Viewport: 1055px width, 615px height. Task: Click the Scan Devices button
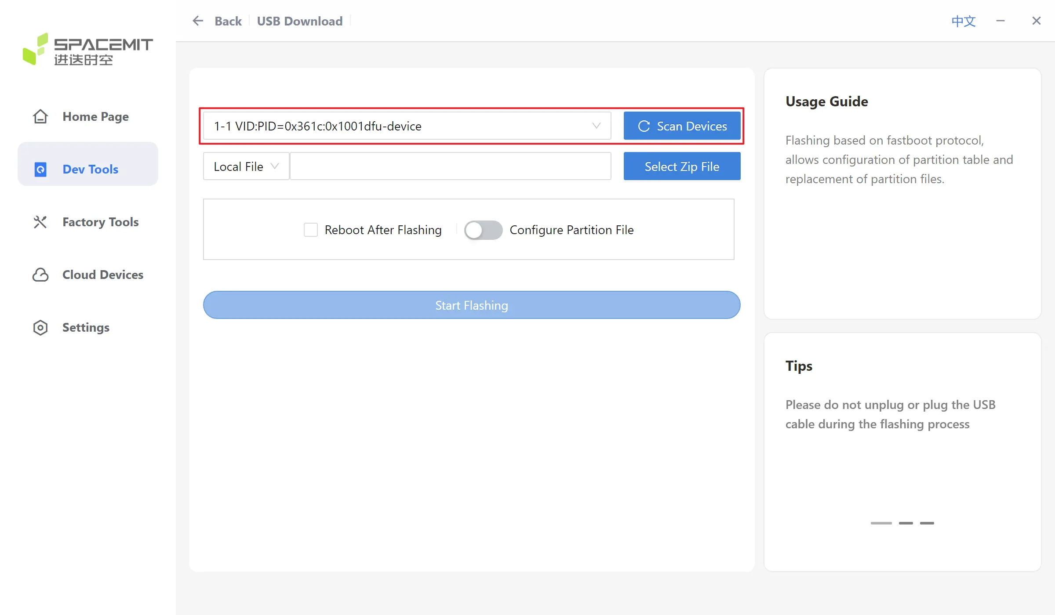[682, 126]
